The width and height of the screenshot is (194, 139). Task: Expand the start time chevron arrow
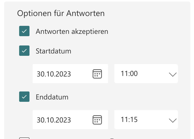(172, 74)
